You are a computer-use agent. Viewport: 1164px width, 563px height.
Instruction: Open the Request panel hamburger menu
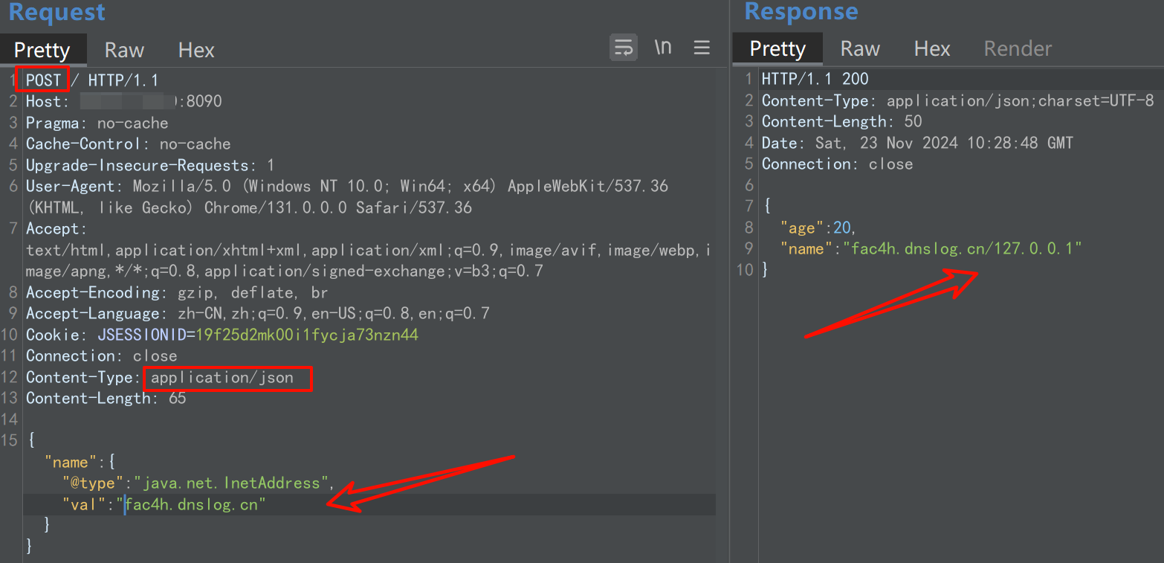tap(701, 48)
